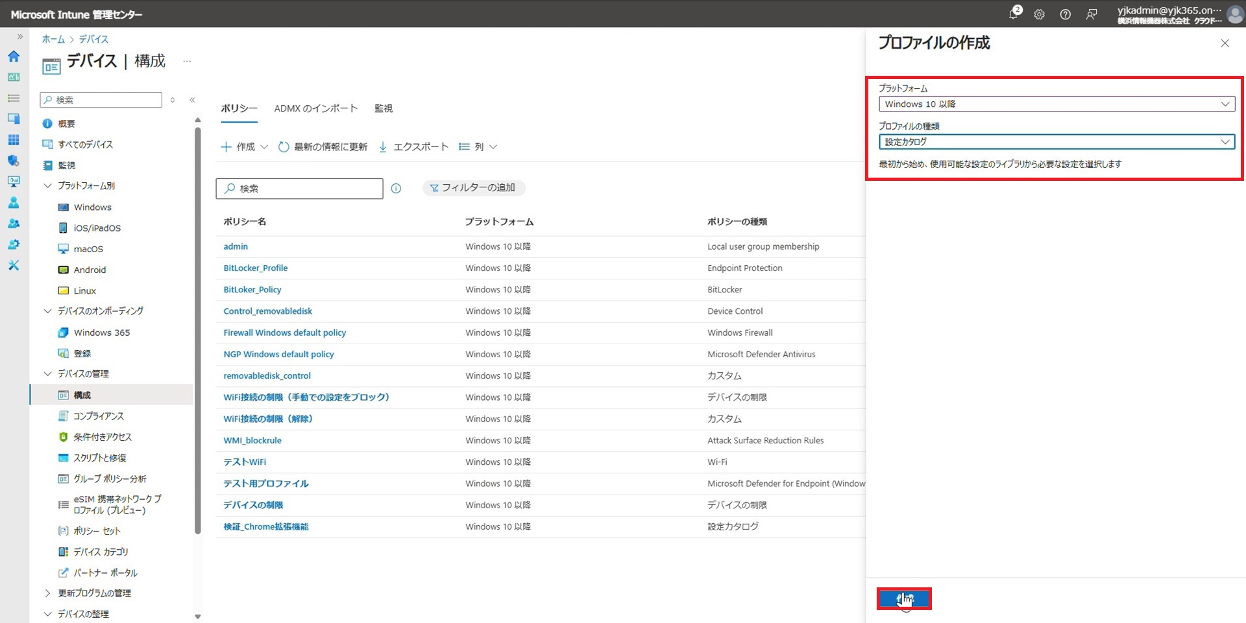This screenshot has height=623, width=1246.
Task: Open Reports monitor icon in left rail
Action: point(14,182)
